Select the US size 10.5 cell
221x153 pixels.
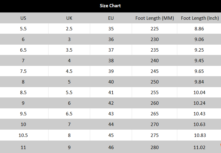coord(23,135)
